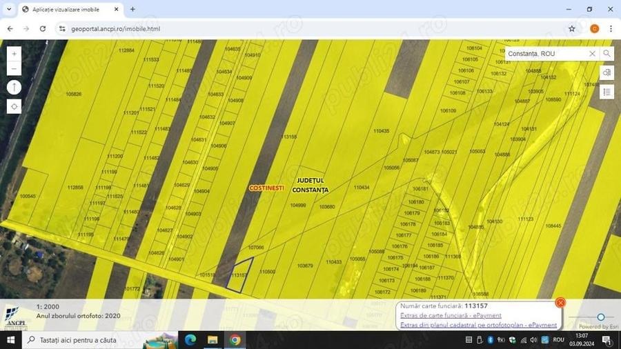Open the Chrome profile avatar
The width and height of the screenshot is (621, 349).
point(595,29)
